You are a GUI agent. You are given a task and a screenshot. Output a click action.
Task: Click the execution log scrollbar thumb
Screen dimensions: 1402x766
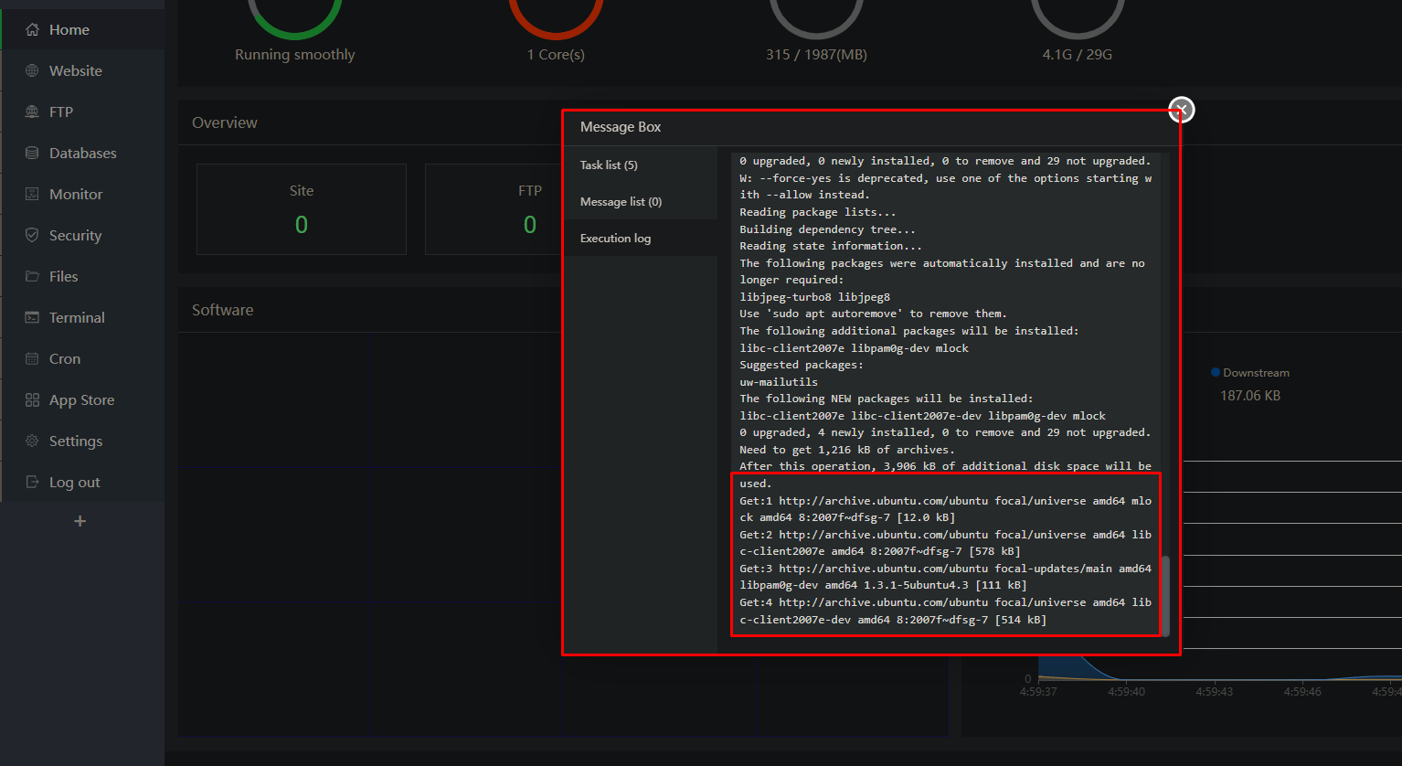point(1165,595)
